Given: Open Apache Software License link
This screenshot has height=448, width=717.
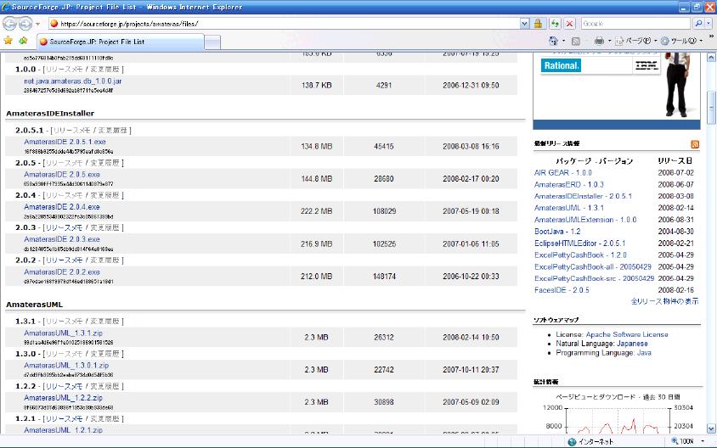Looking at the screenshot, I should tap(627, 334).
